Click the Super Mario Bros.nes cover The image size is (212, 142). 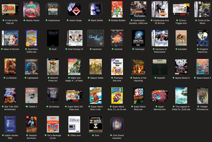138,95
